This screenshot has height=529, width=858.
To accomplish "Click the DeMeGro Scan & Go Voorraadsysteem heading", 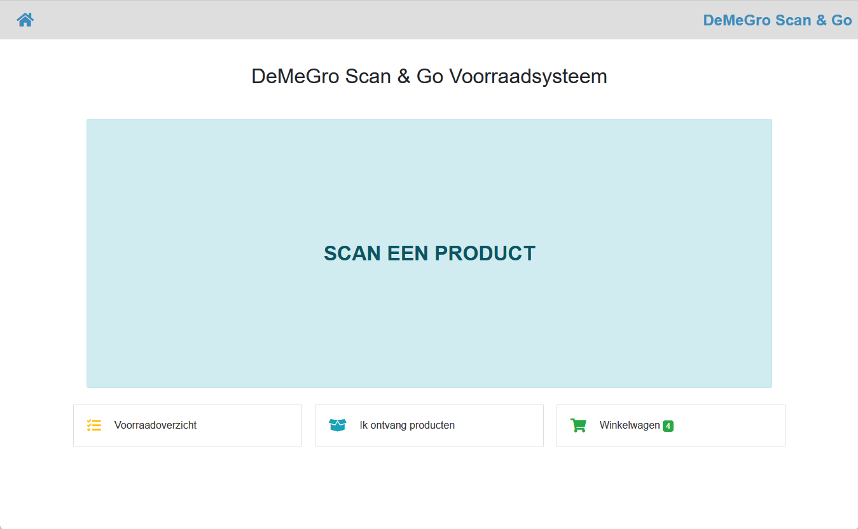I will pyautogui.click(x=429, y=76).
